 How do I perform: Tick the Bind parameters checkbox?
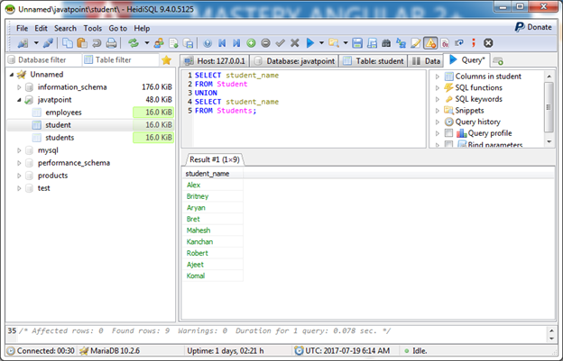coord(448,145)
